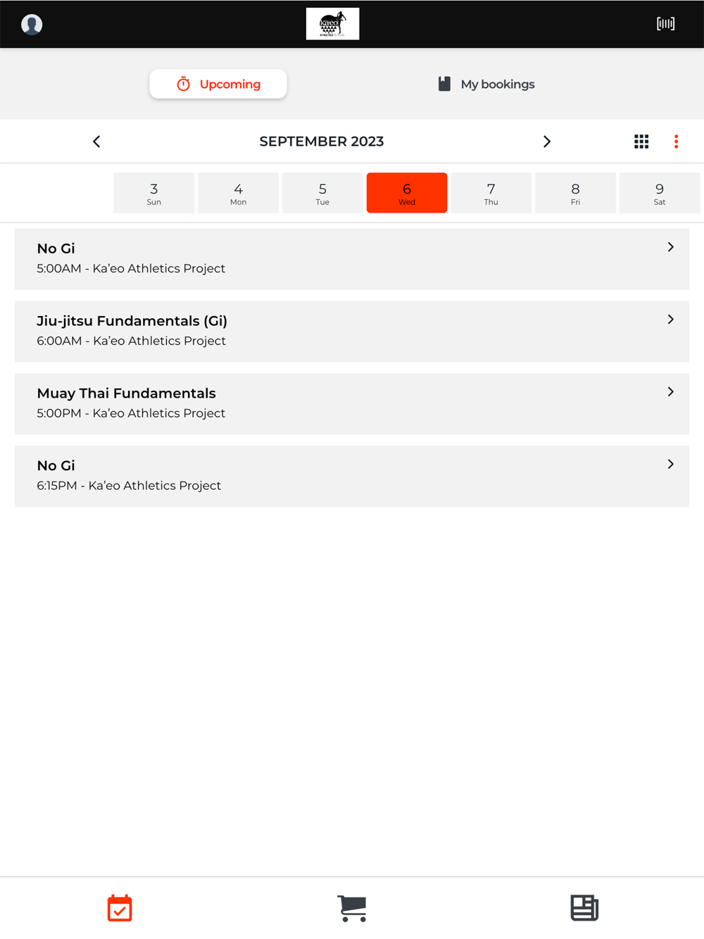Open the 6:15PM No Gi class
This screenshot has height=939, width=704.
point(352,477)
